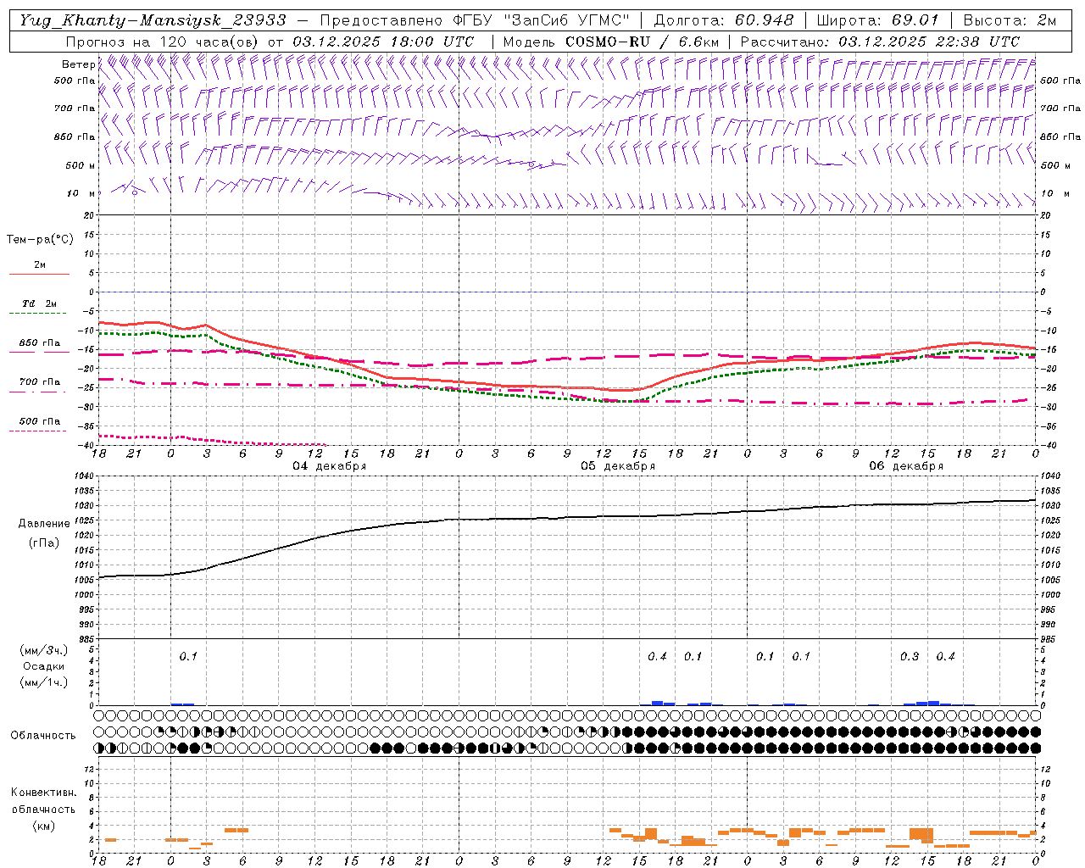Click the tallest blue precipitation bar on 06 декабря

click(933, 703)
